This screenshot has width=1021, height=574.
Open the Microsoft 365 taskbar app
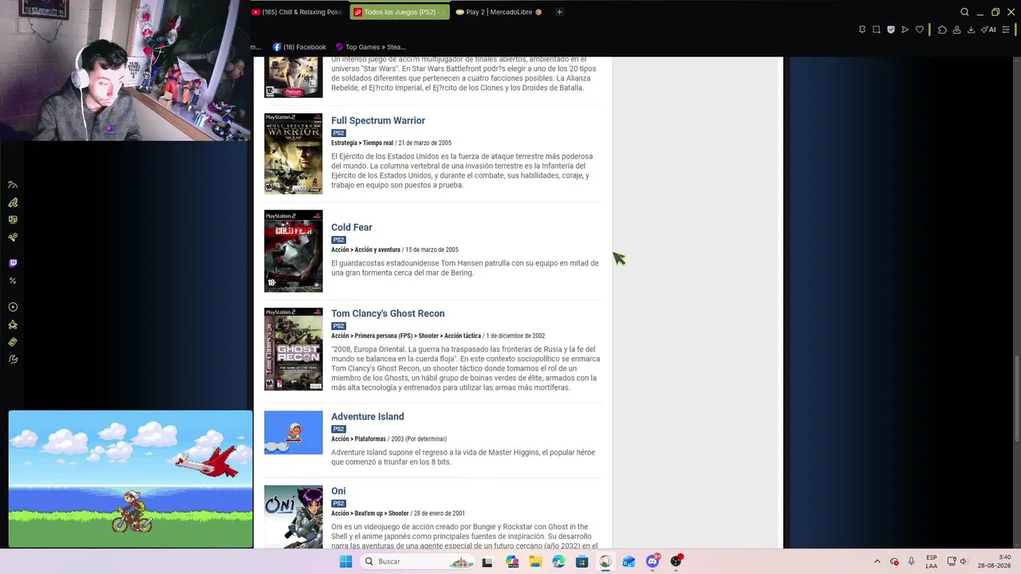click(x=512, y=561)
